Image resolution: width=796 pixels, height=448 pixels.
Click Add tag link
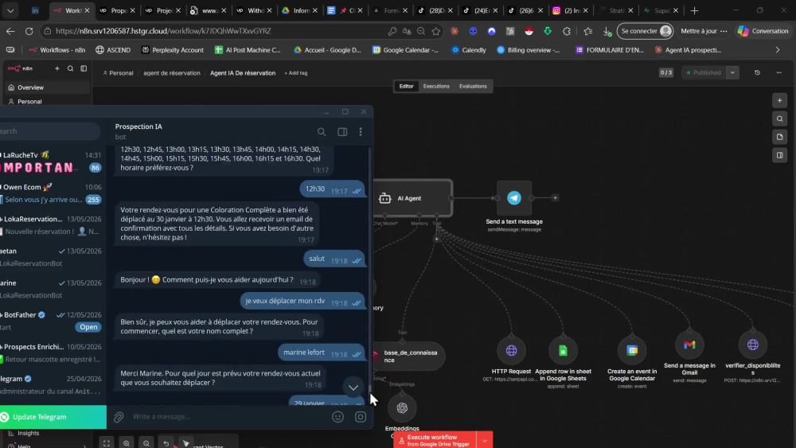point(296,73)
